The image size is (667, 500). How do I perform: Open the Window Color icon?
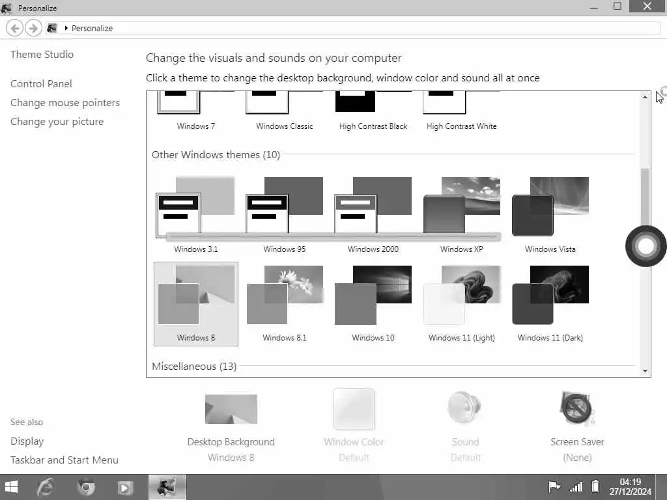coord(354,409)
